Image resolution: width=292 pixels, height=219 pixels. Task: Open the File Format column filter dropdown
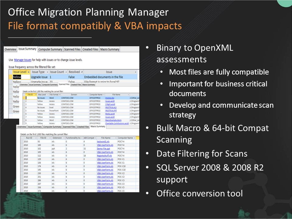click(x=60, y=95)
